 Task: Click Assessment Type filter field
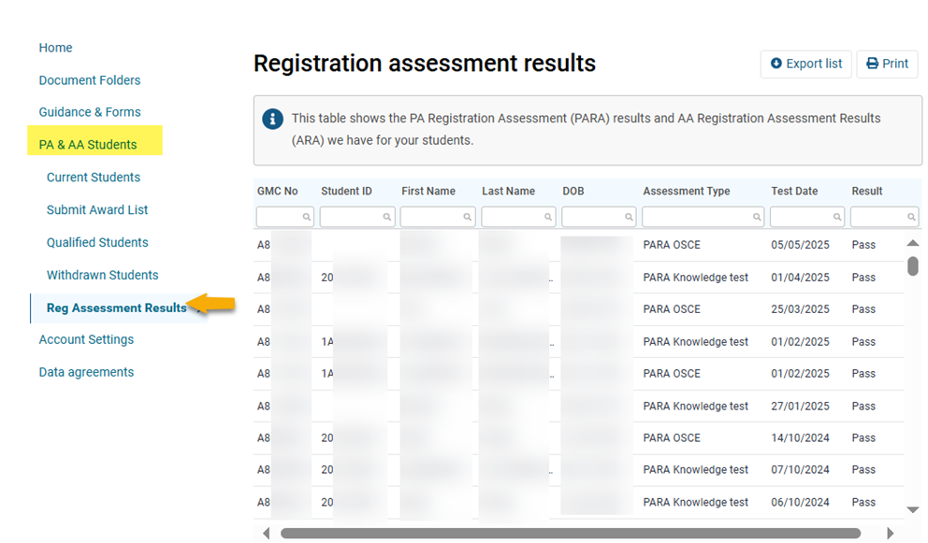pos(703,217)
